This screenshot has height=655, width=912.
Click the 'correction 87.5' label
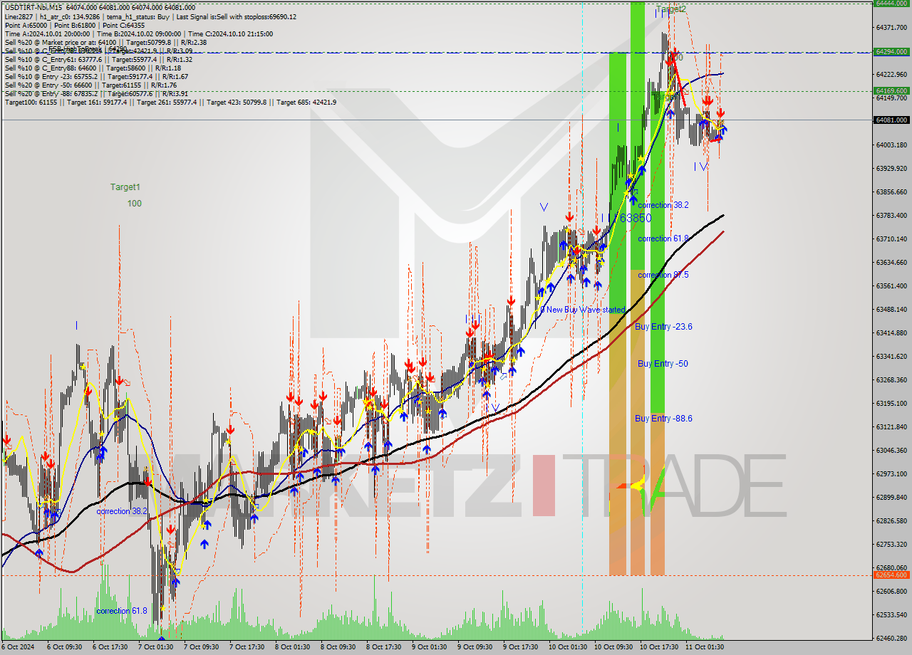click(663, 275)
